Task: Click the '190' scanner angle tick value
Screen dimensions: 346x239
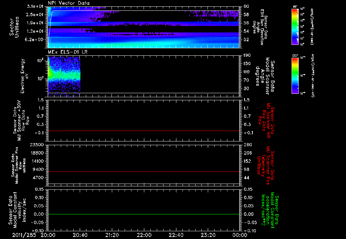Action: [x=247, y=55]
